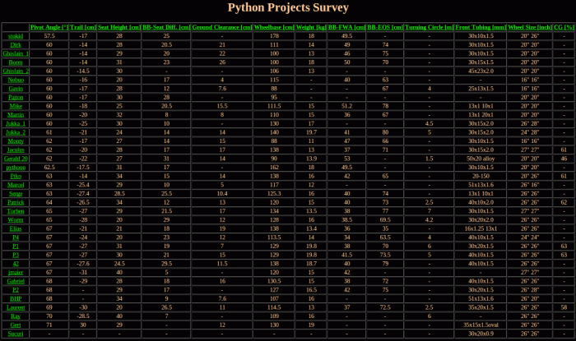Open the Elias project link
This screenshot has width=576, height=341.
pyautogui.click(x=16, y=228)
